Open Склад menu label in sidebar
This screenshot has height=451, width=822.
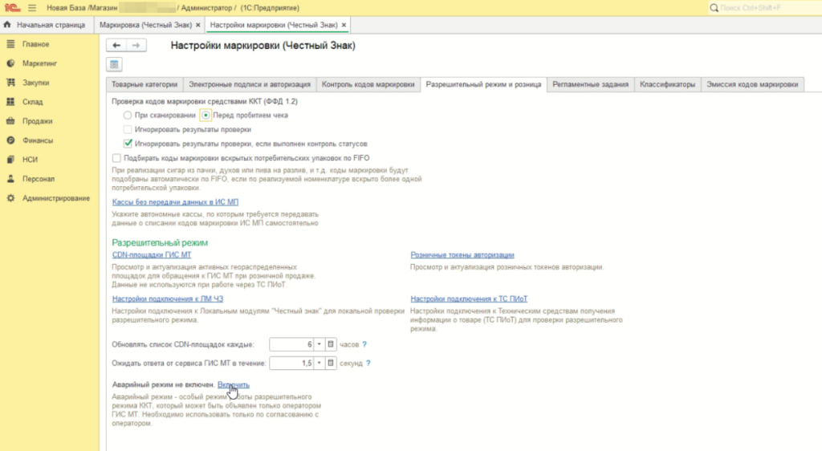tap(32, 102)
